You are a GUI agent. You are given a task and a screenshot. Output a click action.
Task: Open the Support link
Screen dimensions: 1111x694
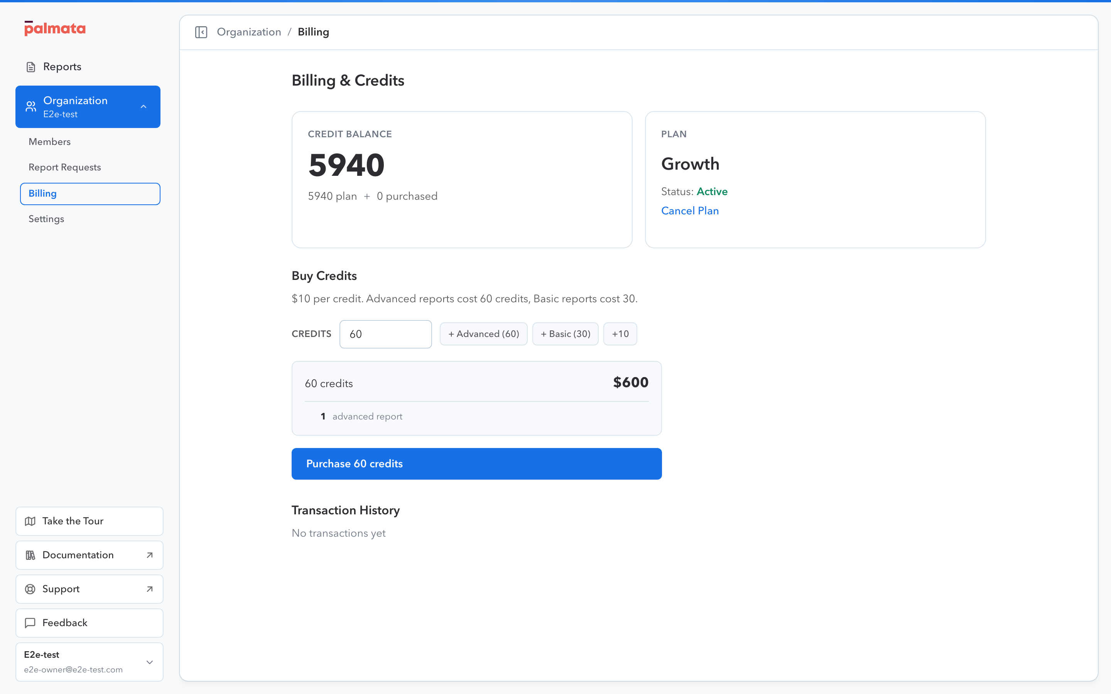coord(89,589)
